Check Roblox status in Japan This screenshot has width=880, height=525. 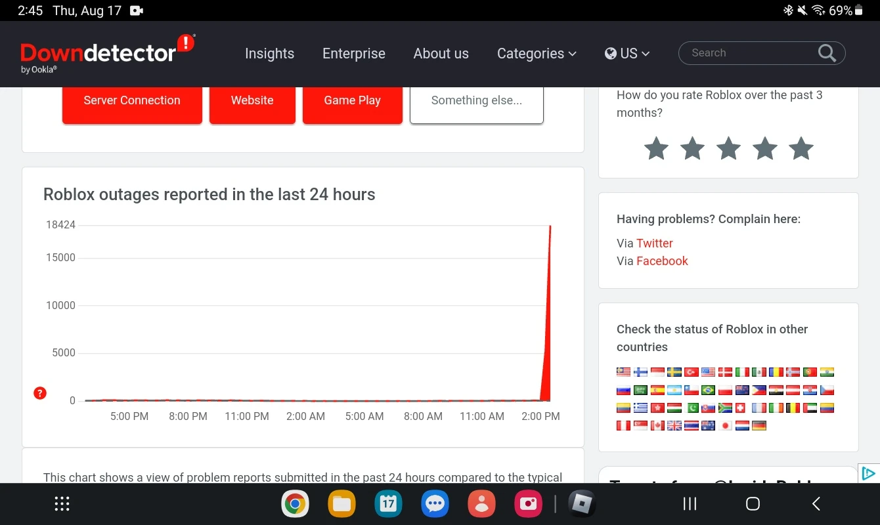pyautogui.click(x=725, y=425)
